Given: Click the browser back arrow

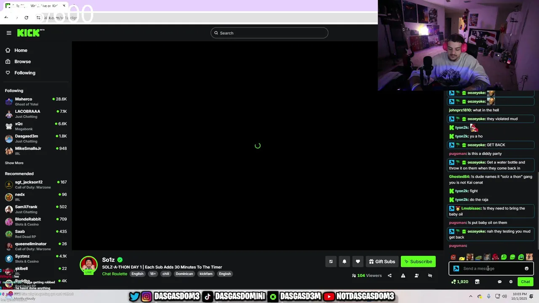Looking at the screenshot, I should pos(6,17).
